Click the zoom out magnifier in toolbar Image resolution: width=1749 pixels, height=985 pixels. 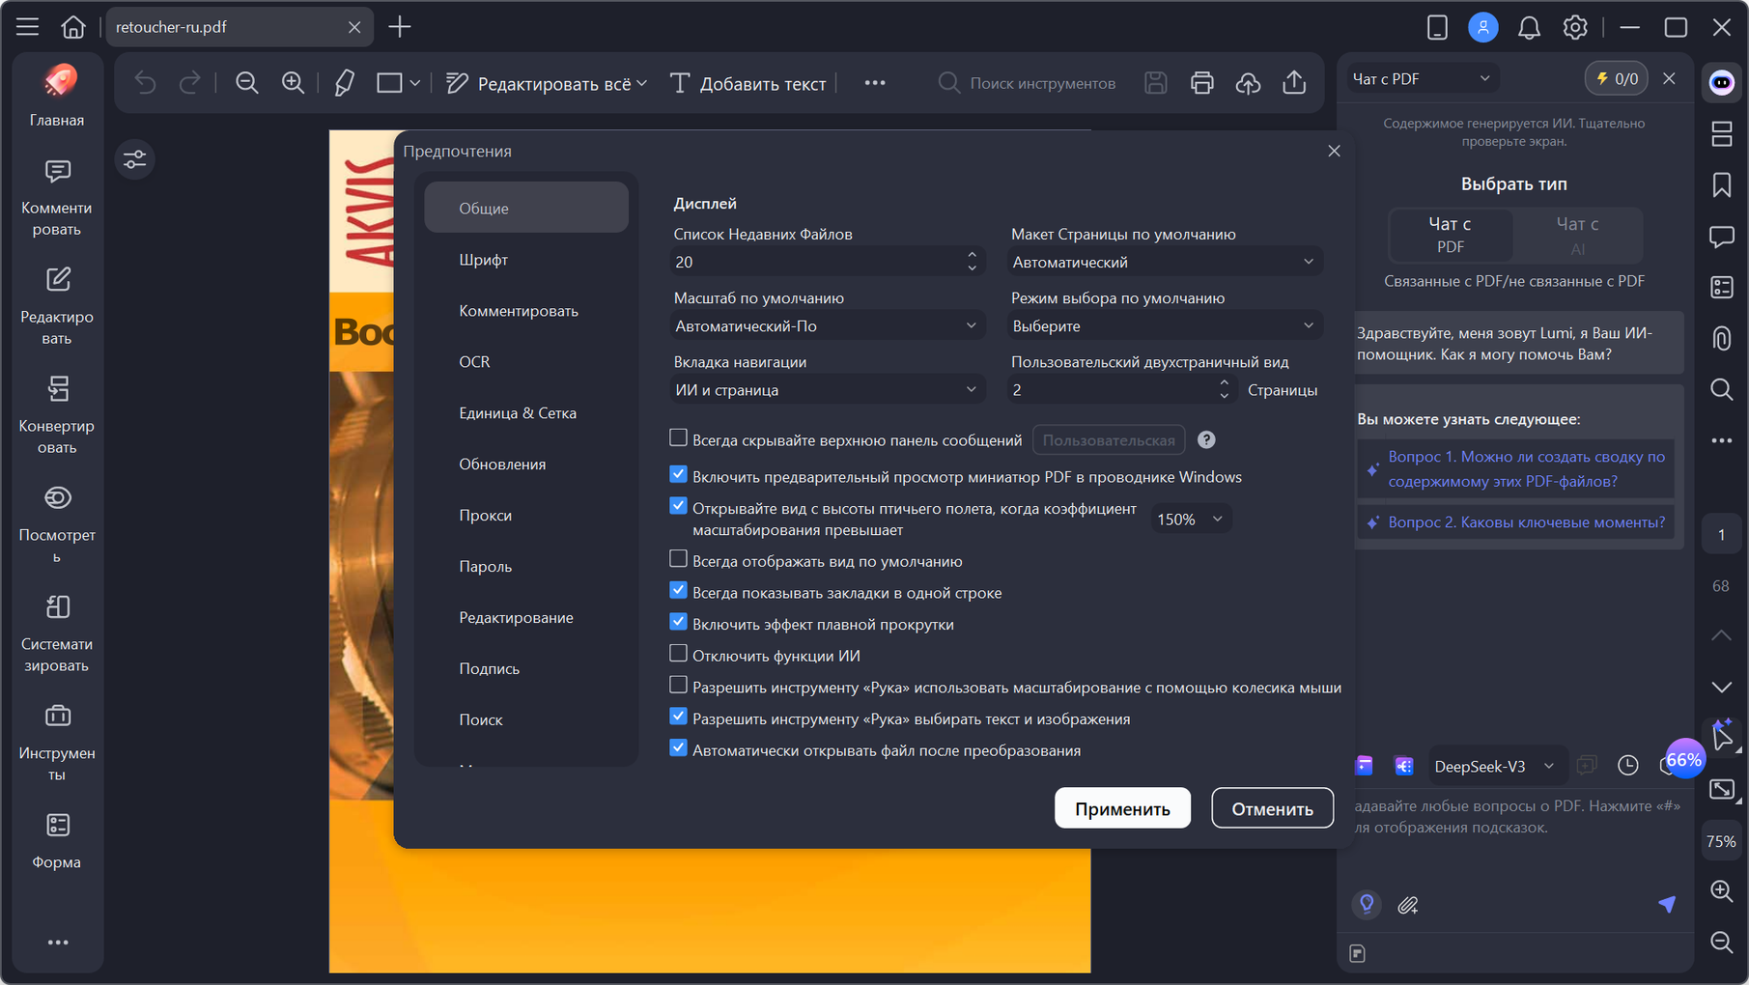247,83
